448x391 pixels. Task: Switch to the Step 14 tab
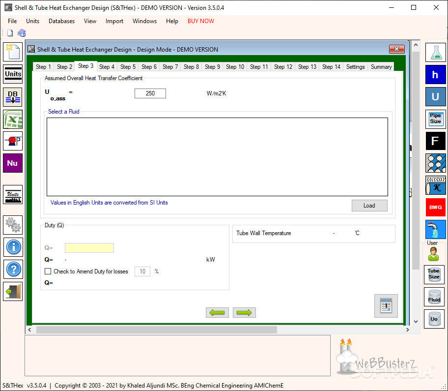click(331, 67)
